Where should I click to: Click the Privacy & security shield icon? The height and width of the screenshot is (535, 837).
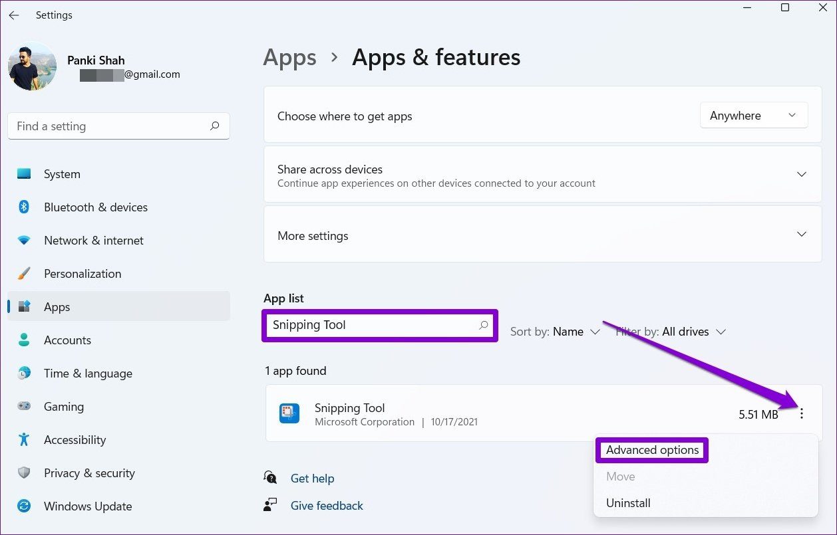tap(24, 473)
